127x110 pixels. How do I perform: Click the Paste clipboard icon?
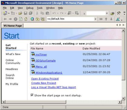(x=47, y=13)
